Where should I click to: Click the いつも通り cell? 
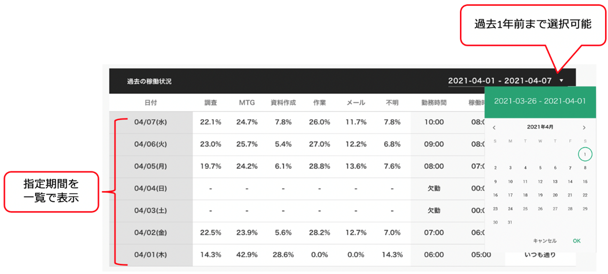540,255
